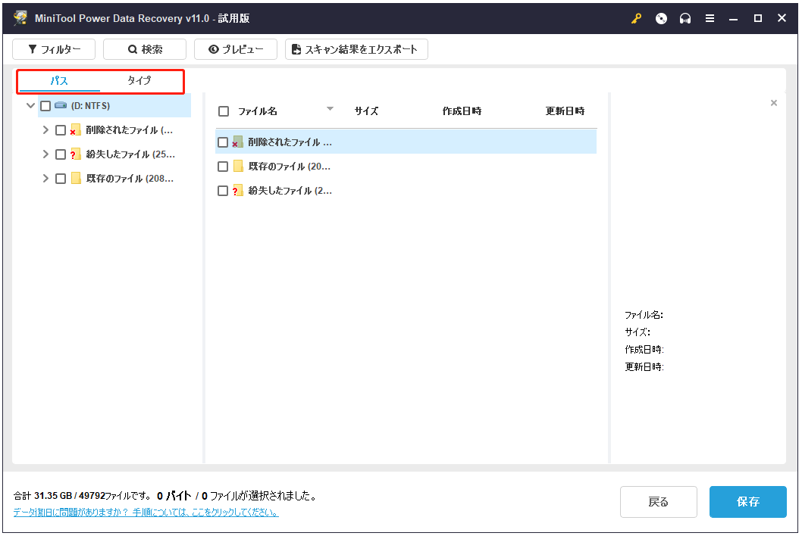Switch to the タイプ tab
The width and height of the screenshot is (802, 536).
click(141, 80)
